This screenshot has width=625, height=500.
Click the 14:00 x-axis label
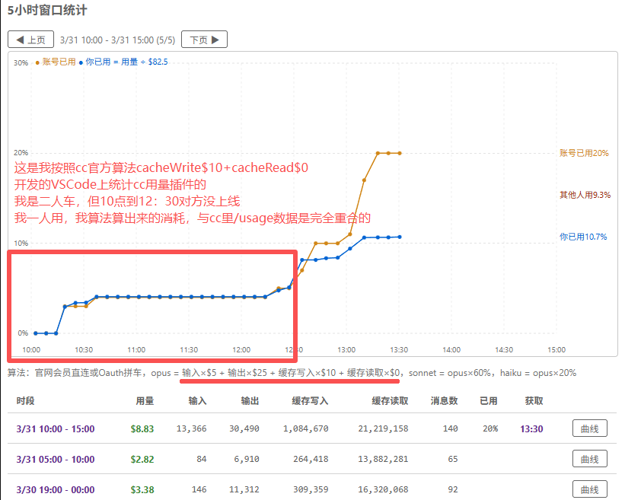pyautogui.click(x=451, y=350)
